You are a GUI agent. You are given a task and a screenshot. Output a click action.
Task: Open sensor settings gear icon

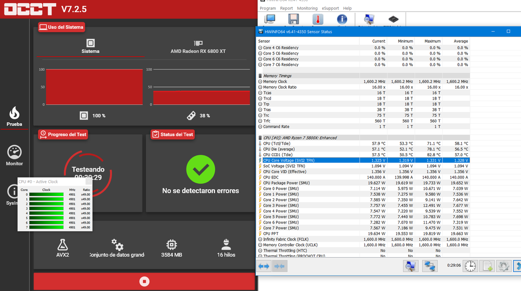point(504,266)
